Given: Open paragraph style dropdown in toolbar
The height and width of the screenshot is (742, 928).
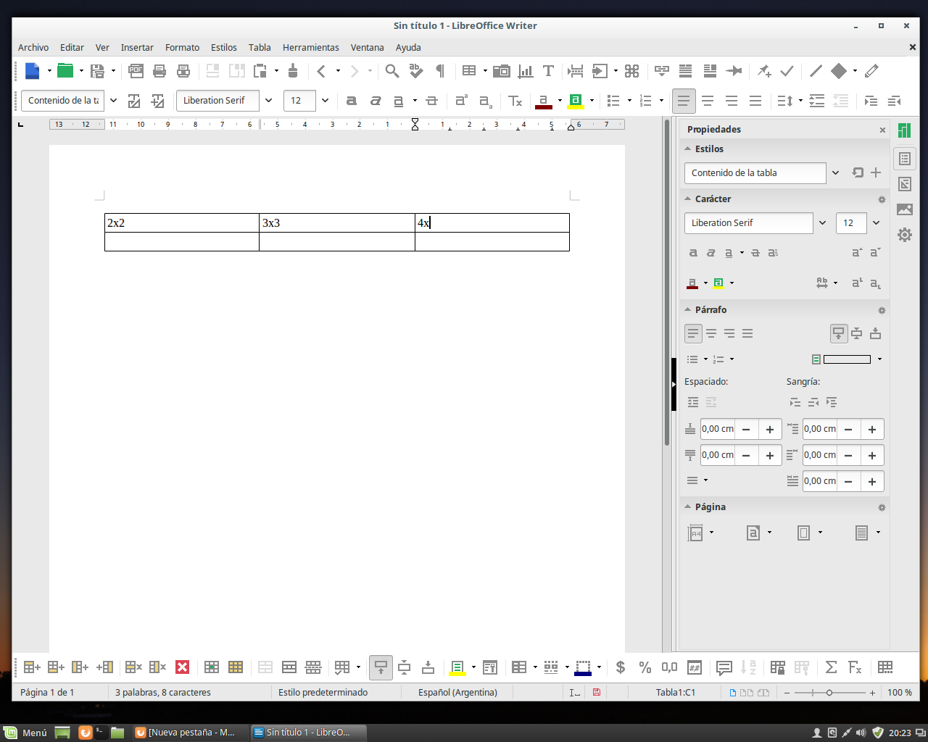Looking at the screenshot, I should [113, 101].
